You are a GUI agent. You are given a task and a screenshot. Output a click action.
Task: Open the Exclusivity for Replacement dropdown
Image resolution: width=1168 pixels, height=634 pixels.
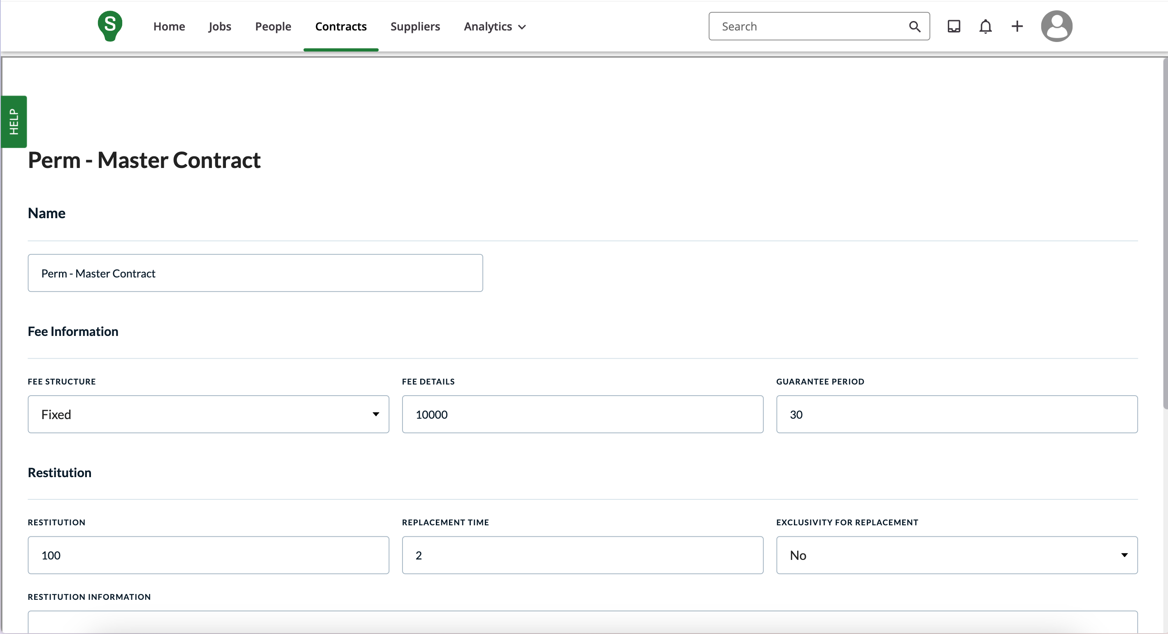956,555
